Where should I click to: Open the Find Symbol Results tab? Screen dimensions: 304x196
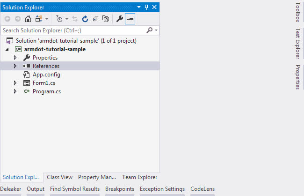(x=75, y=189)
